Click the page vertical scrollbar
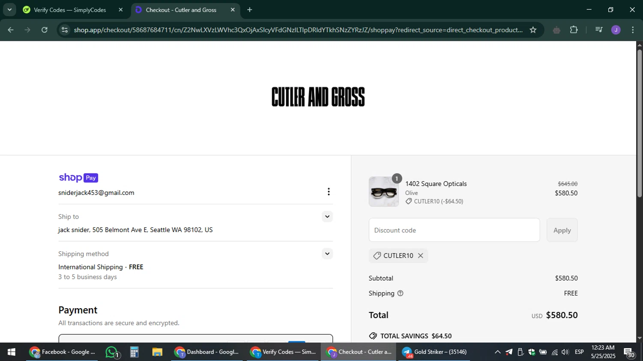 point(640,123)
